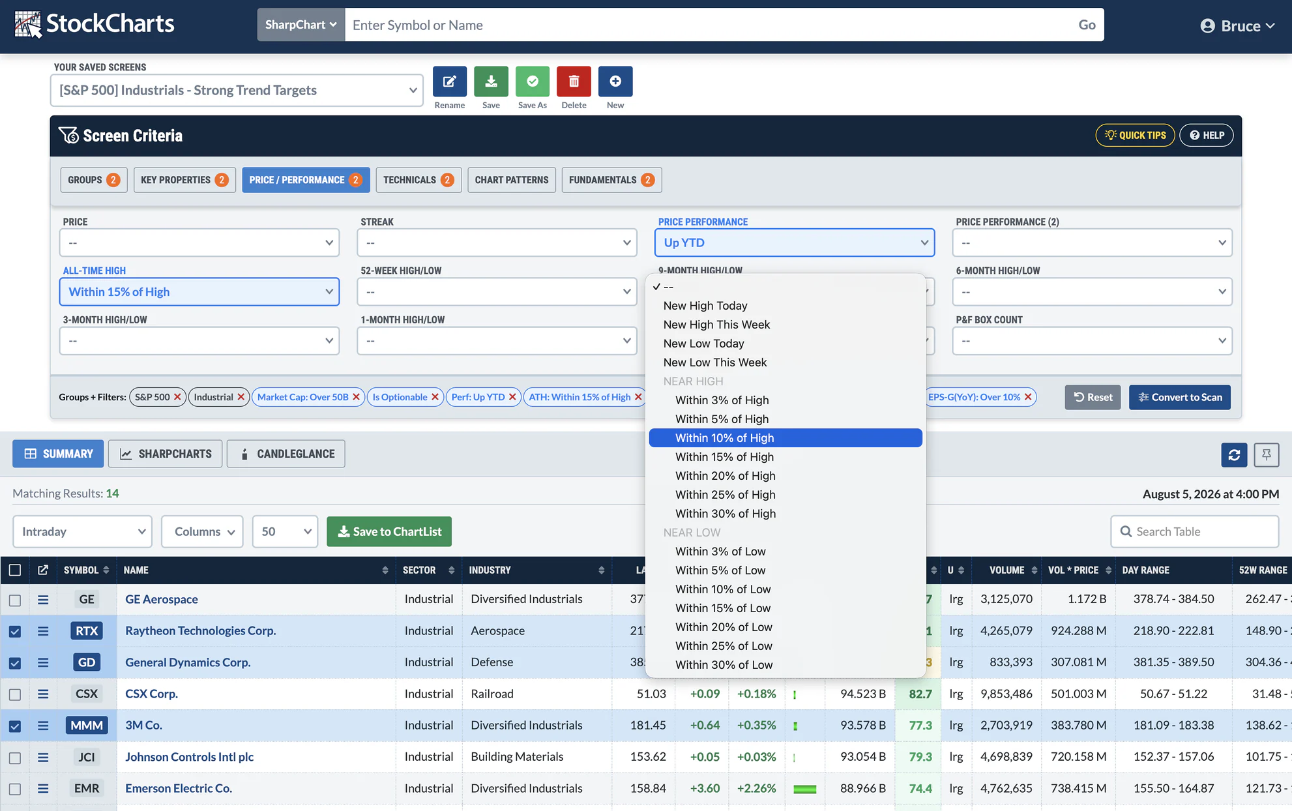
Task: Open the P&F Box Count dropdown
Action: [x=1092, y=340]
